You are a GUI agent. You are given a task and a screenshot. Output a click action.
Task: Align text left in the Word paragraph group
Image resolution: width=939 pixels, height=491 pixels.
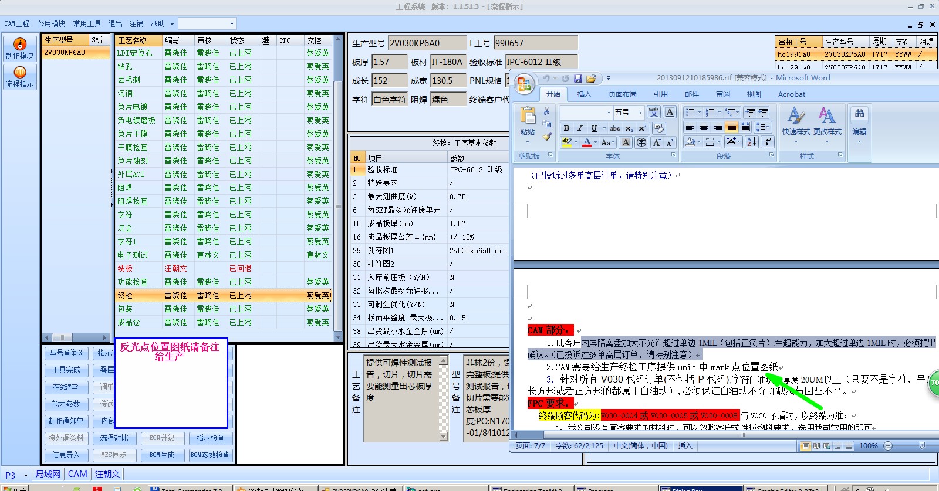(690, 127)
